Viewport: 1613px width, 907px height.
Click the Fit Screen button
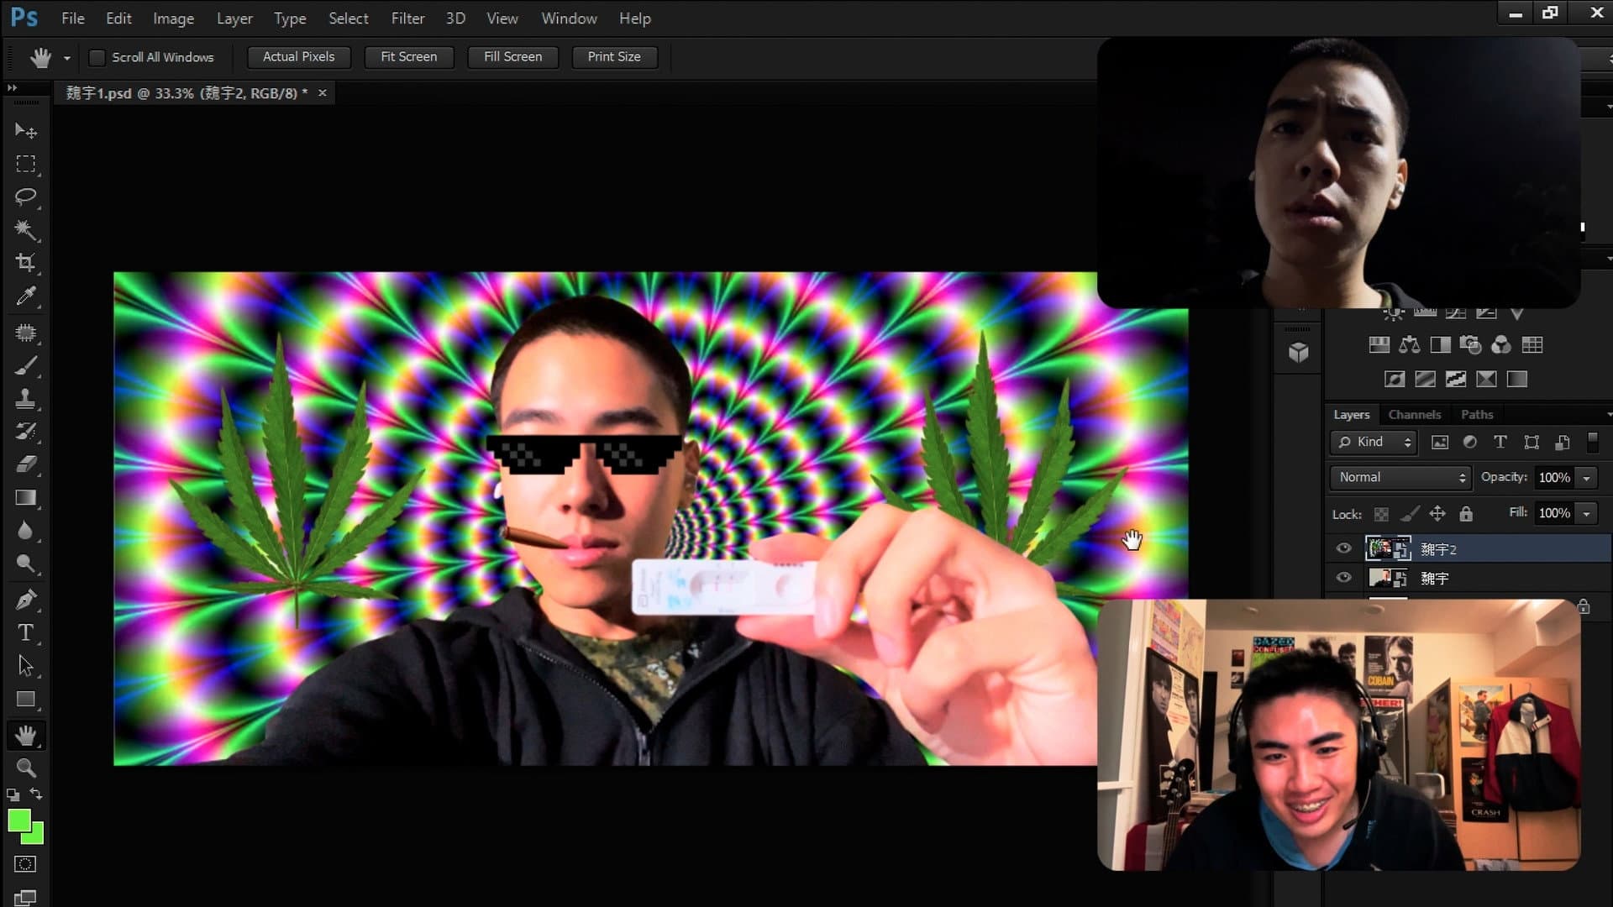click(408, 56)
